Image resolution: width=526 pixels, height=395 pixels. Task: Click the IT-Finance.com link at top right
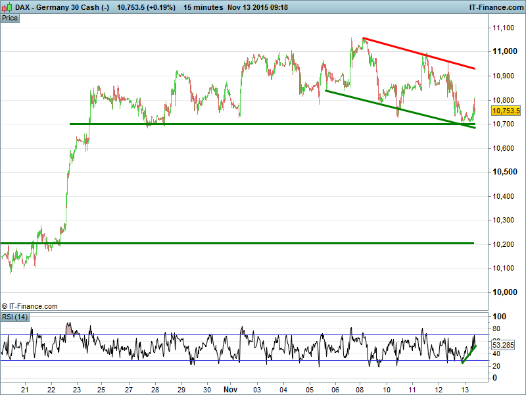click(494, 7)
